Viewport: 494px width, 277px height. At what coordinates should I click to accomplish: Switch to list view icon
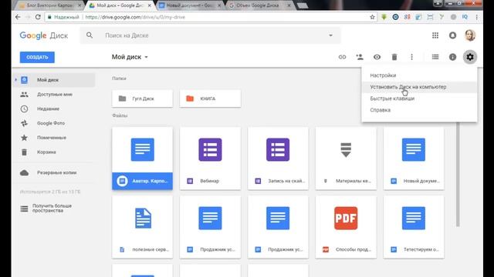tap(435, 57)
